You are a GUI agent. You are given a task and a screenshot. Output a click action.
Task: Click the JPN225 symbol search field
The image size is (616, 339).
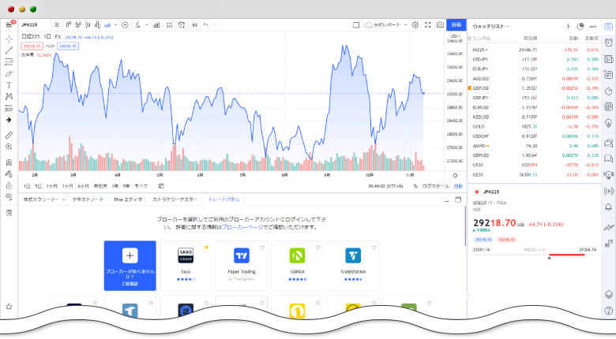click(x=35, y=24)
